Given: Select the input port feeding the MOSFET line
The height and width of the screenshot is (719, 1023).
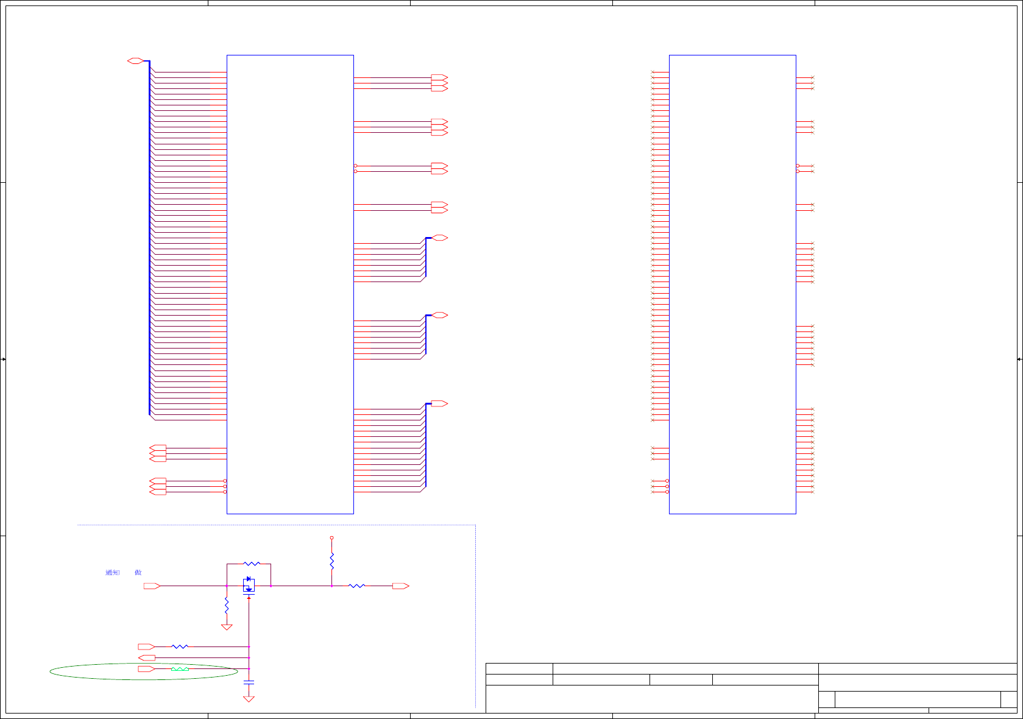Looking at the screenshot, I should pyautogui.click(x=152, y=586).
